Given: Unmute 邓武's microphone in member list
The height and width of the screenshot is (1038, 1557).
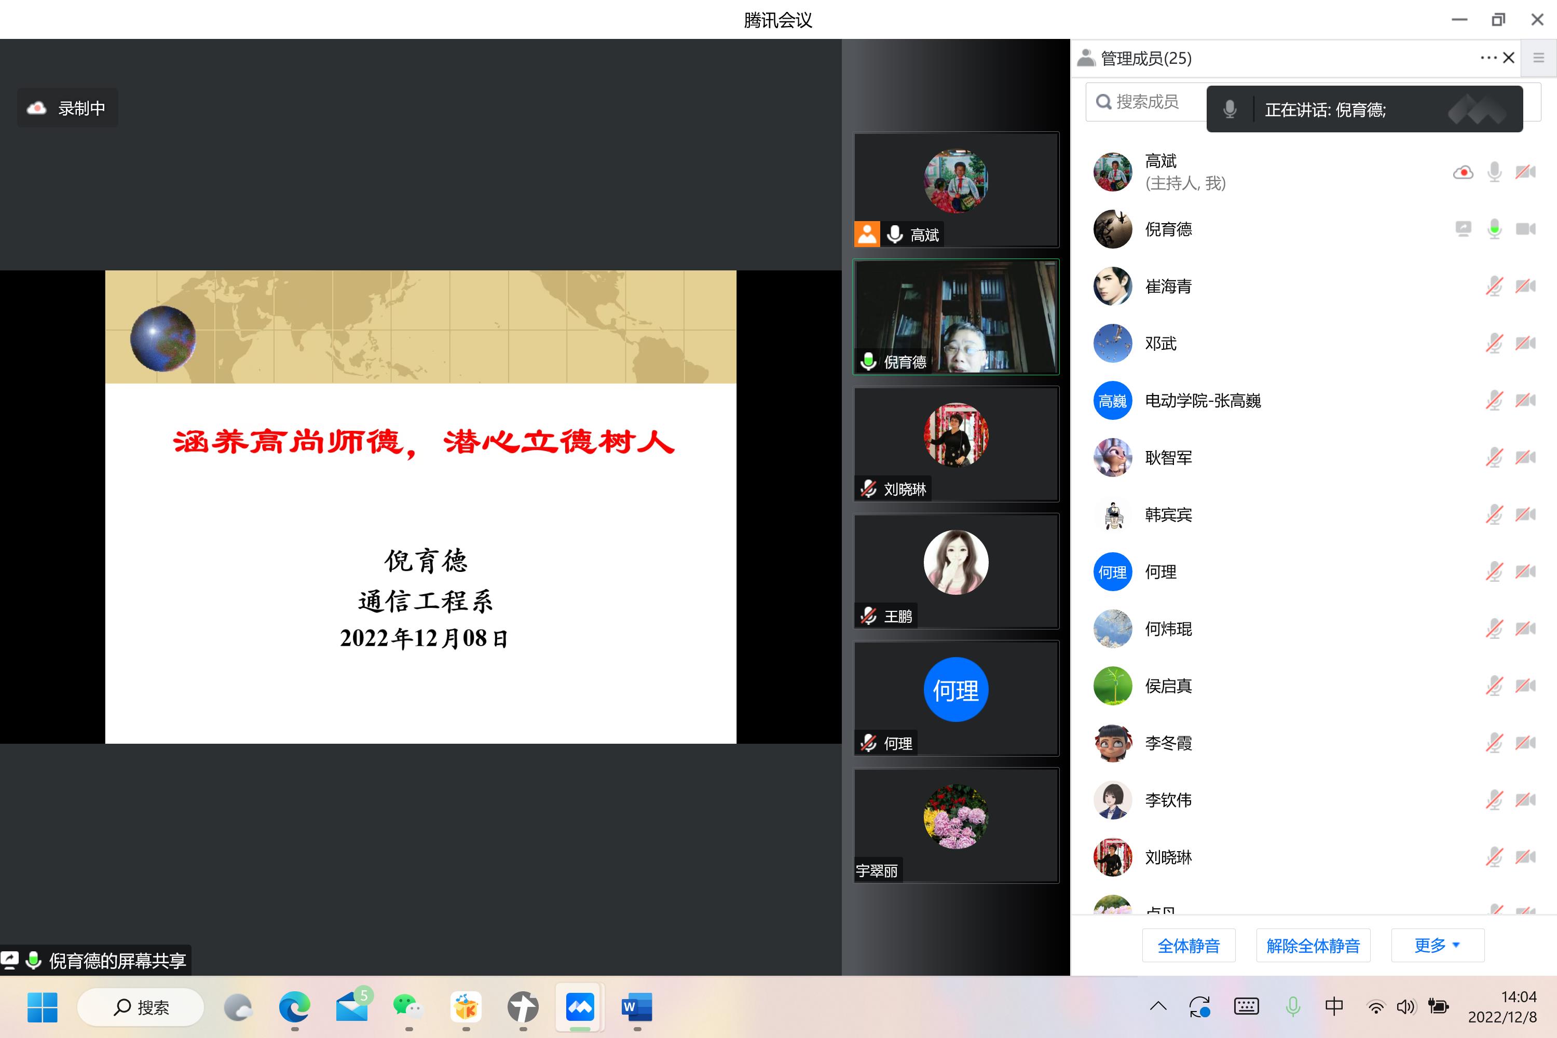Looking at the screenshot, I should (x=1494, y=343).
